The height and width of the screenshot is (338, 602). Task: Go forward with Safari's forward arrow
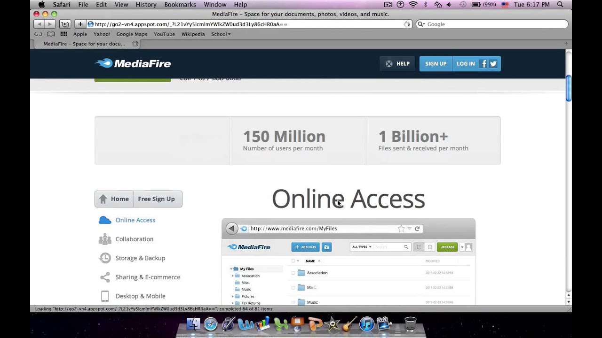50,24
